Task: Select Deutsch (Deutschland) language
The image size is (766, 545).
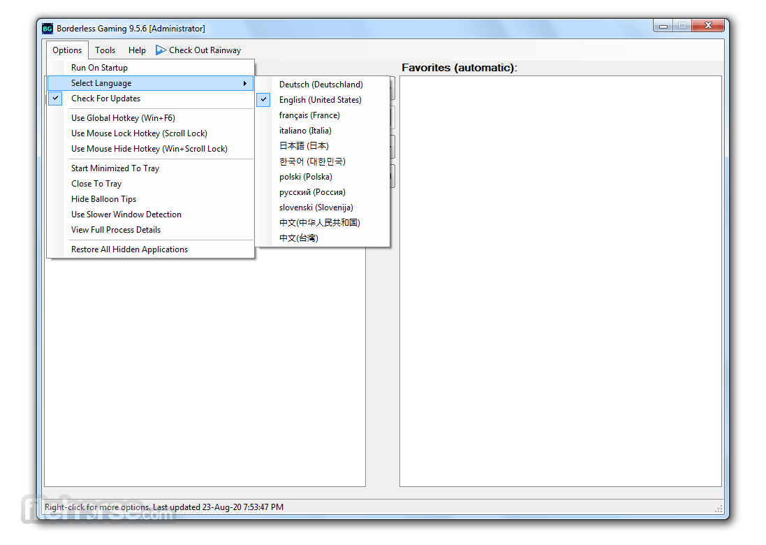Action: pos(323,84)
